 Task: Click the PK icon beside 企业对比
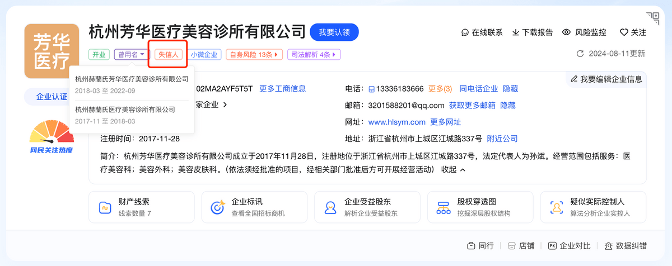tap(552, 246)
